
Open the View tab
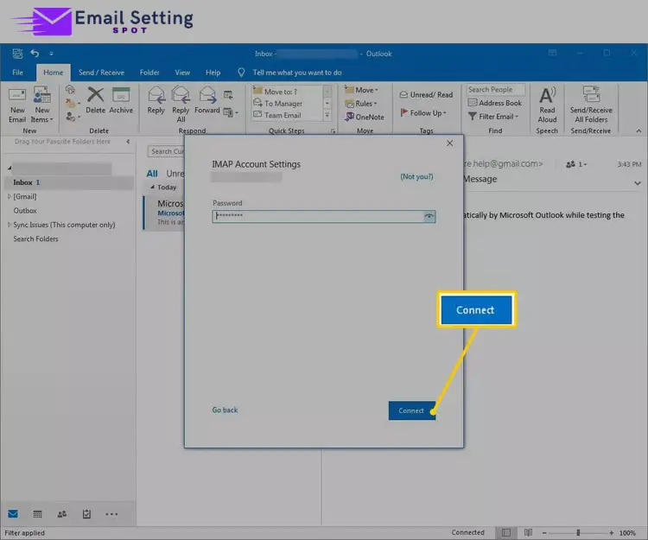click(182, 73)
